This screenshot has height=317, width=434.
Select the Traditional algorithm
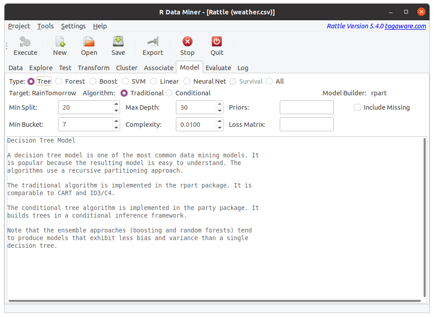[x=124, y=93]
